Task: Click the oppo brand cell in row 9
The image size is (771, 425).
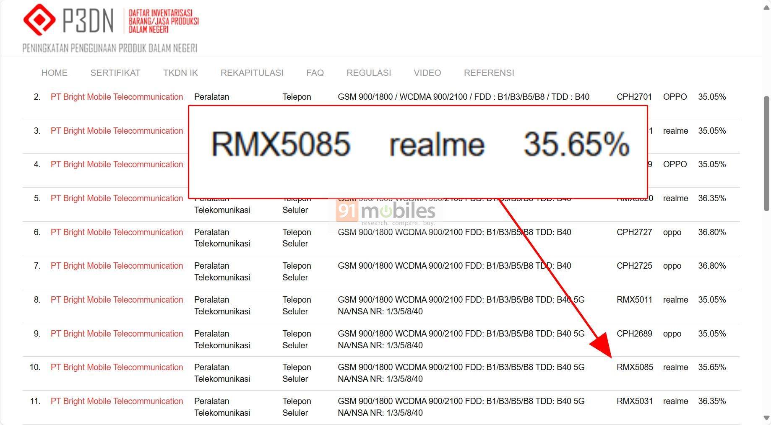Action: [672, 334]
